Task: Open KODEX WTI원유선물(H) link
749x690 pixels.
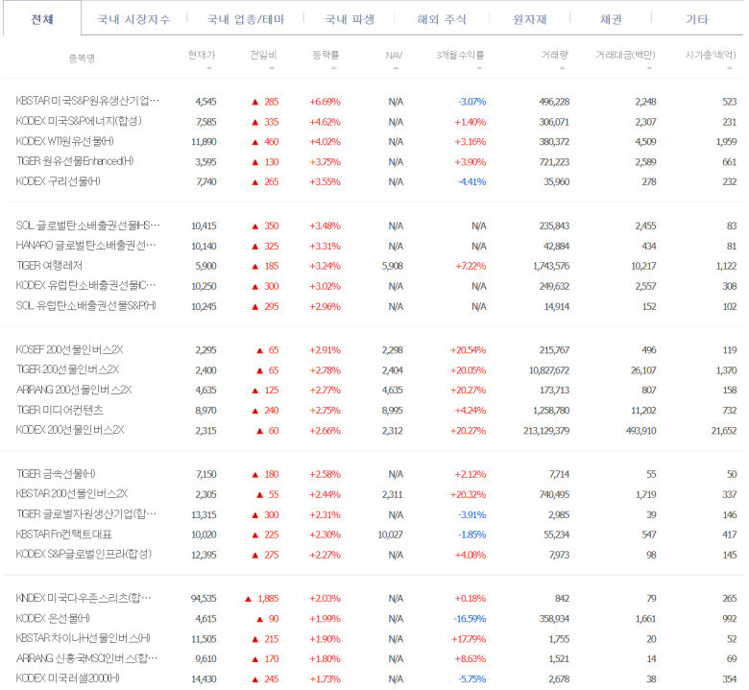Action: coord(64,141)
